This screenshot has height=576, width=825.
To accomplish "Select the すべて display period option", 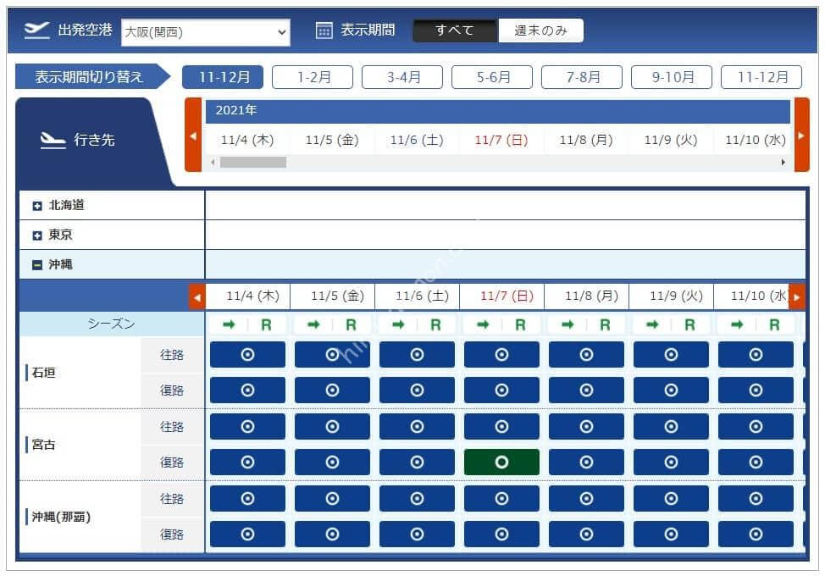I will pos(455,30).
